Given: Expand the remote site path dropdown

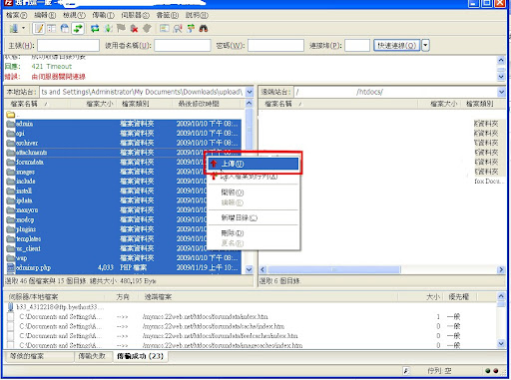Looking at the screenshot, I should 501,92.
